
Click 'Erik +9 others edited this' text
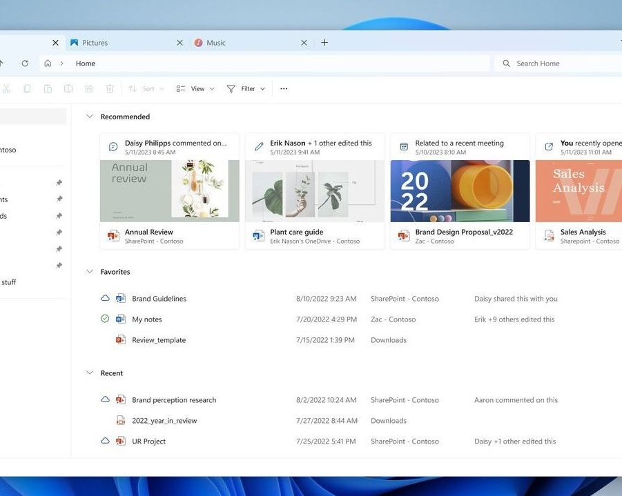click(x=514, y=319)
